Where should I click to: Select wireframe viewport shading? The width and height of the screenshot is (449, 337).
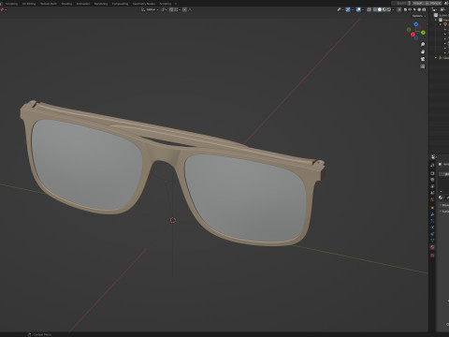[375, 9]
